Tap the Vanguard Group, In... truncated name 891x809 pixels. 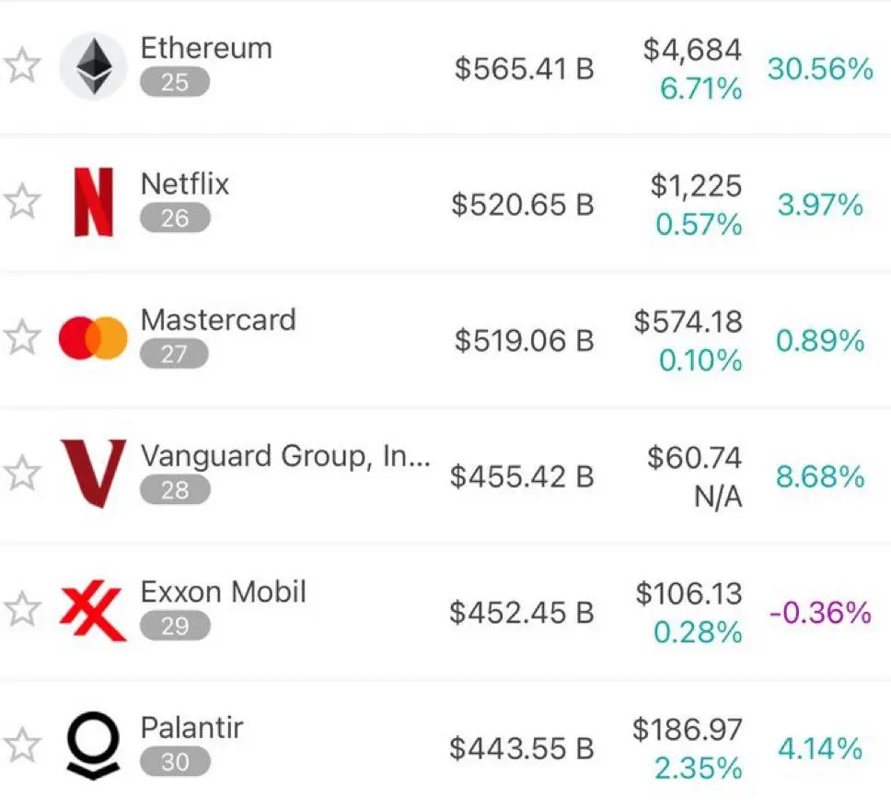[285, 456]
